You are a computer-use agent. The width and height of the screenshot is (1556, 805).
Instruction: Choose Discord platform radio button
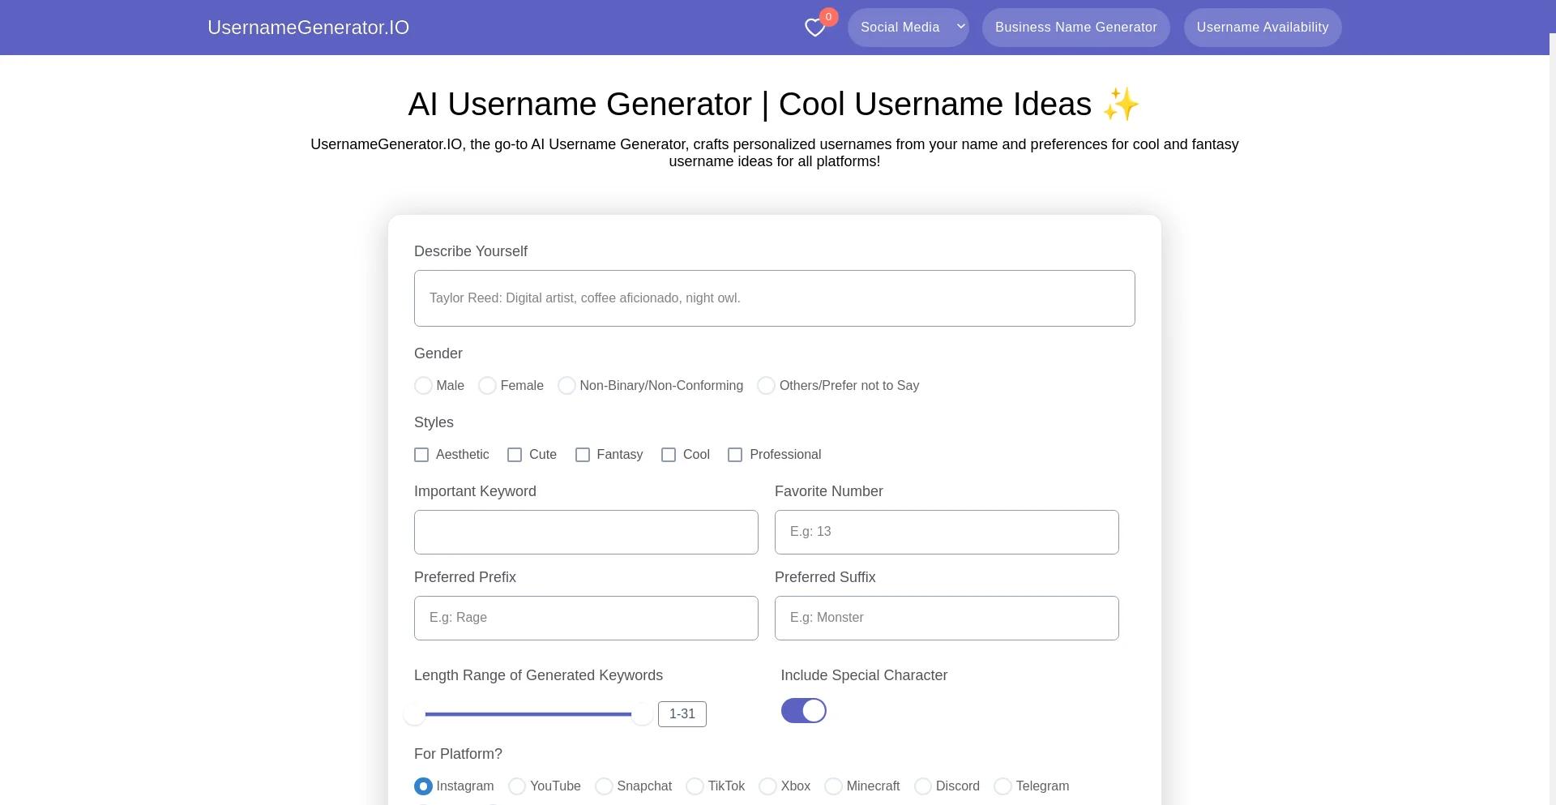coord(922,786)
